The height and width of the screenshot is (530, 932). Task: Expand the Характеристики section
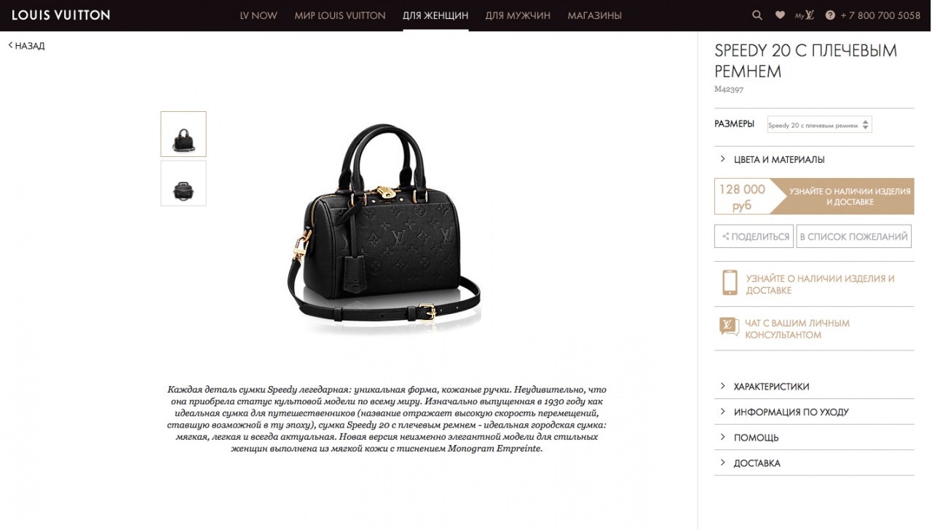pos(814,386)
